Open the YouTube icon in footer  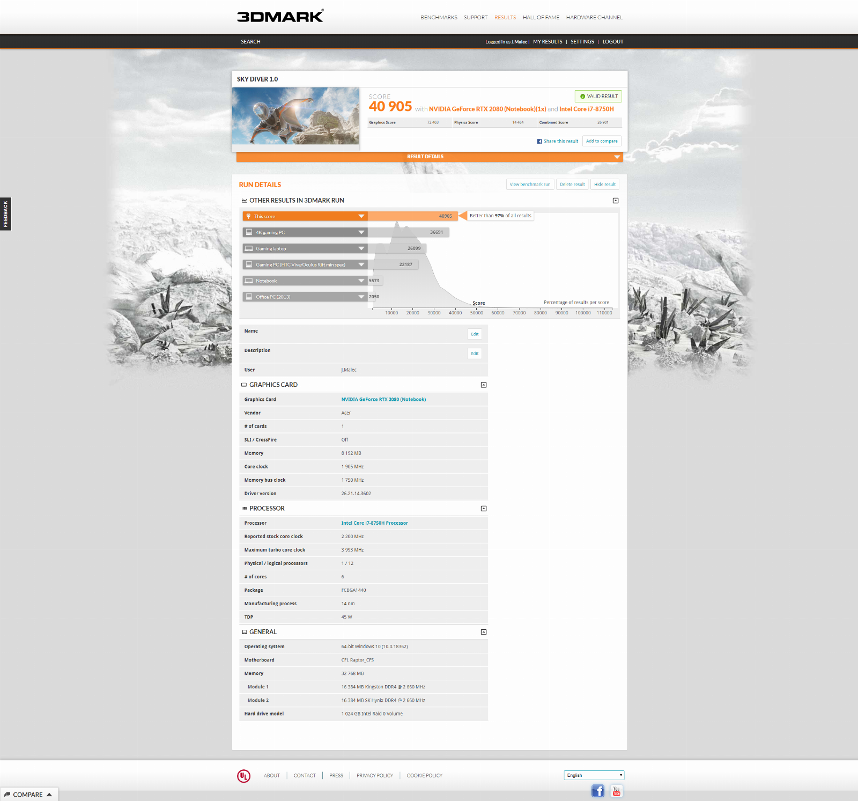point(617,791)
